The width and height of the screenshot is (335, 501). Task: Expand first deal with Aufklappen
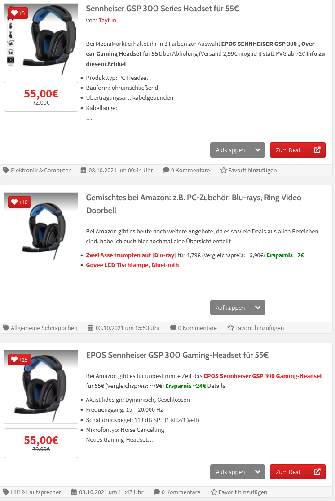tap(237, 150)
